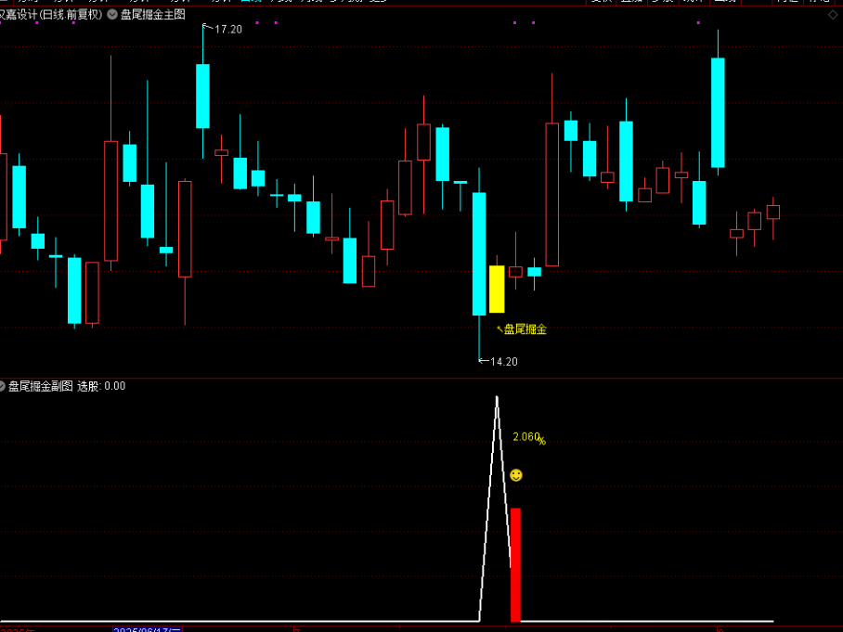The width and height of the screenshot is (843, 632).
Task: Select the last red candlestick on the right
Action: [772, 212]
